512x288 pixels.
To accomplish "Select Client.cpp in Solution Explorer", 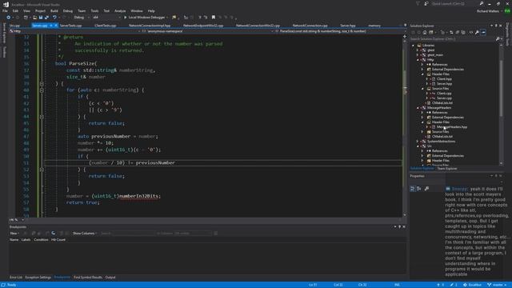I will click(x=444, y=94).
